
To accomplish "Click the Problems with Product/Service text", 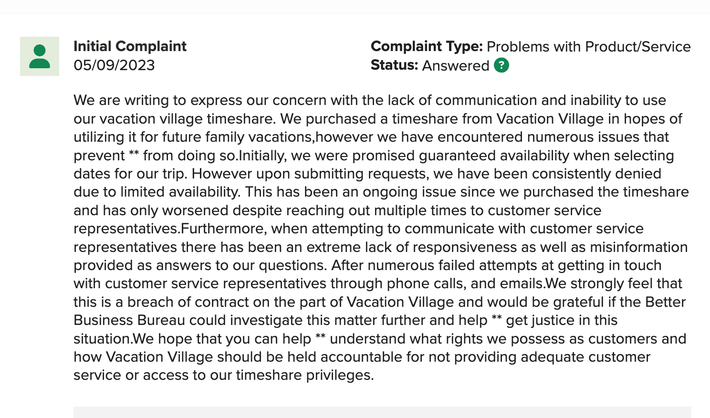I will tap(588, 46).
